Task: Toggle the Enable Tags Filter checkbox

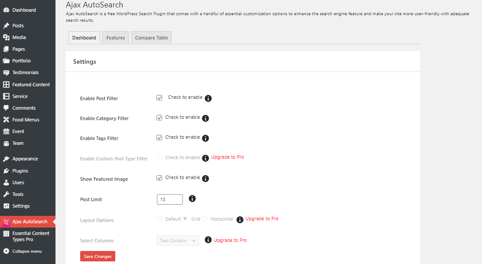Action: point(159,138)
